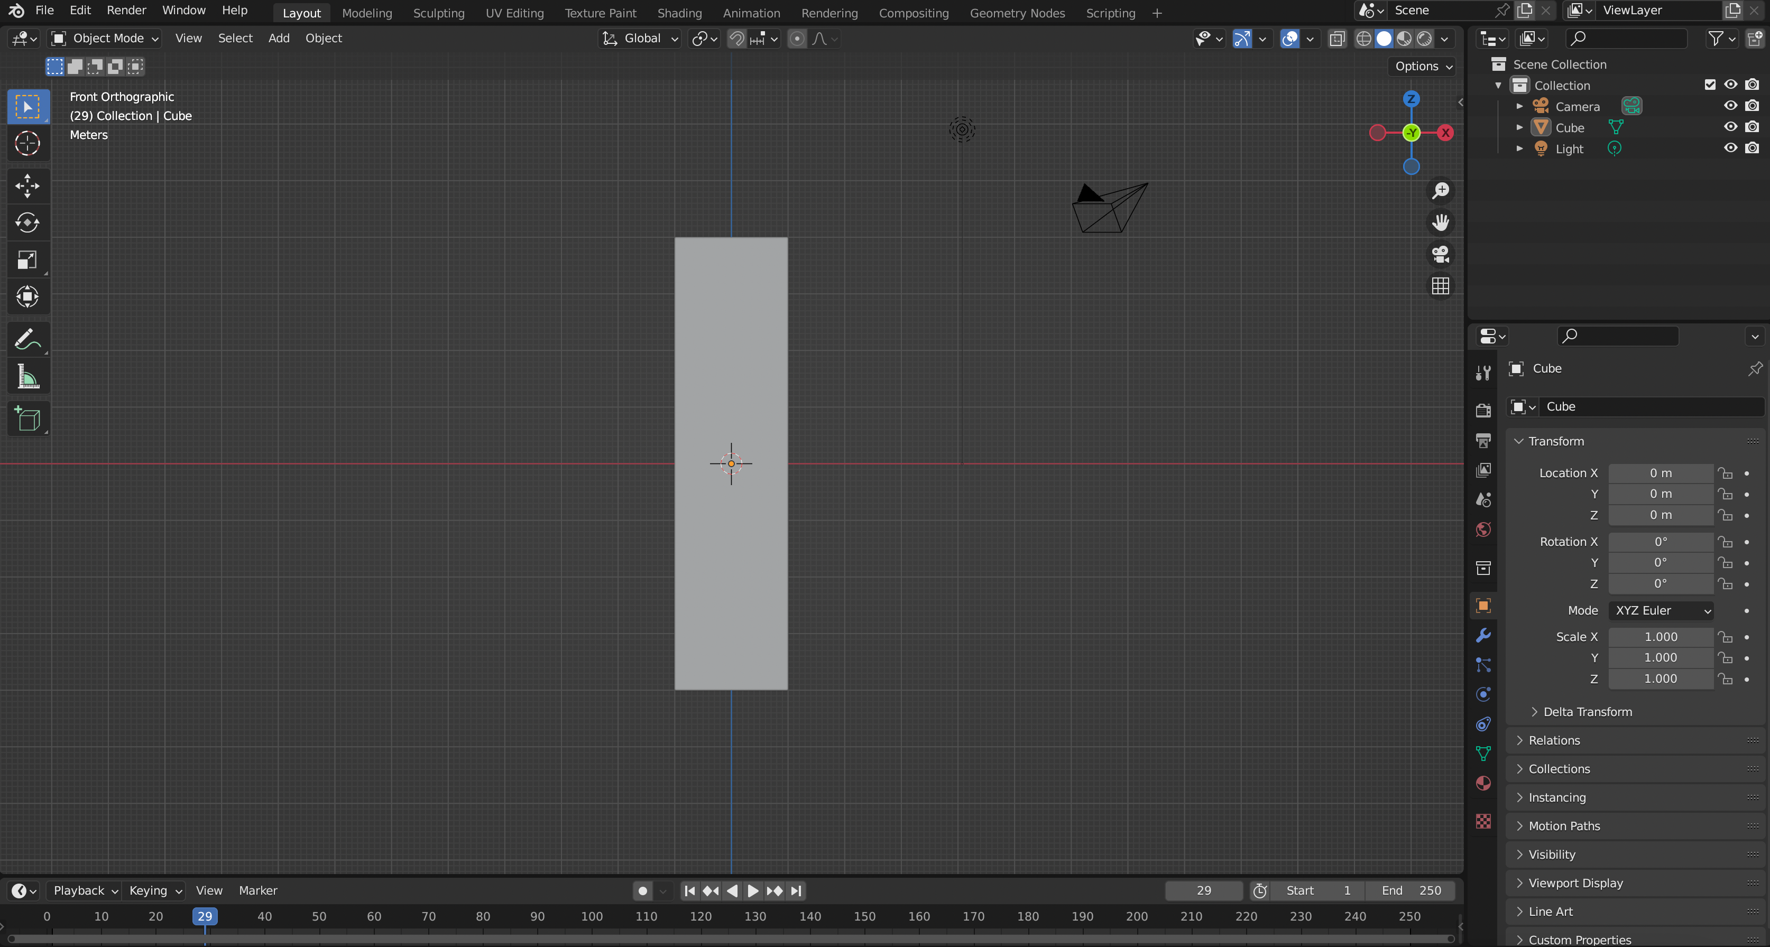Select the Rotate tool

coord(27,222)
